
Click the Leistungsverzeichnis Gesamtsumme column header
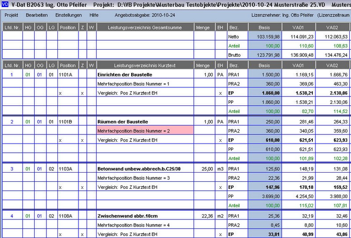(x=145, y=27)
